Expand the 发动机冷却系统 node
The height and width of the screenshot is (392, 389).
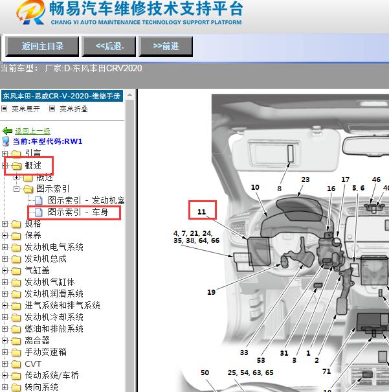5,317
